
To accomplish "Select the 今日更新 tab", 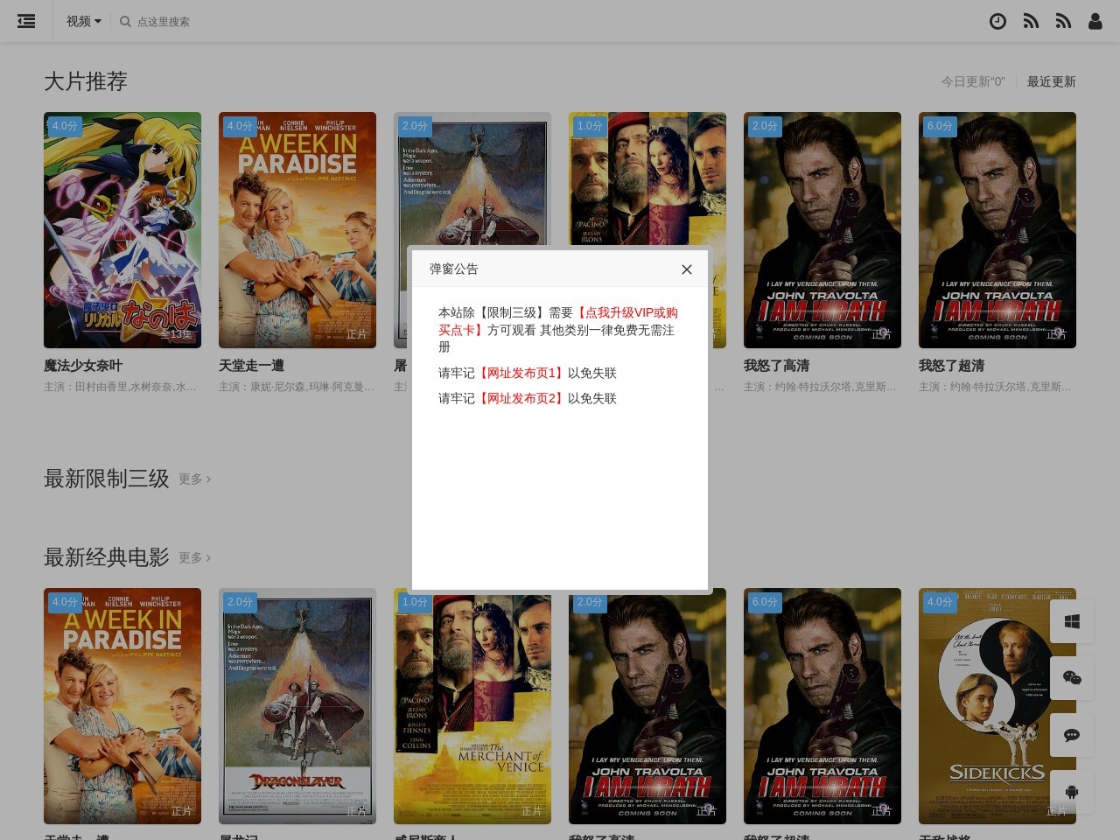I will pyautogui.click(x=972, y=81).
